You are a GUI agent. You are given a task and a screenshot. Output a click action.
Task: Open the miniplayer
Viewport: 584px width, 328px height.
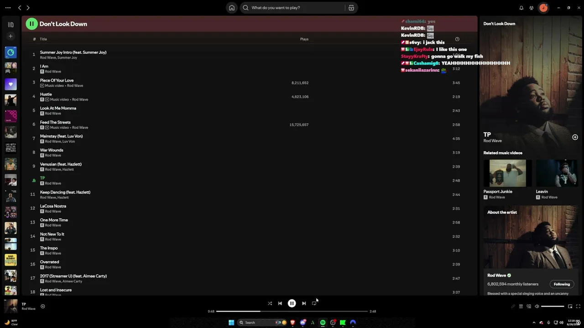[570, 307]
